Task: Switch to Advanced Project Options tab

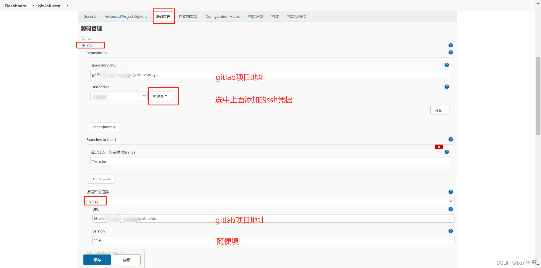Action: tap(126, 16)
